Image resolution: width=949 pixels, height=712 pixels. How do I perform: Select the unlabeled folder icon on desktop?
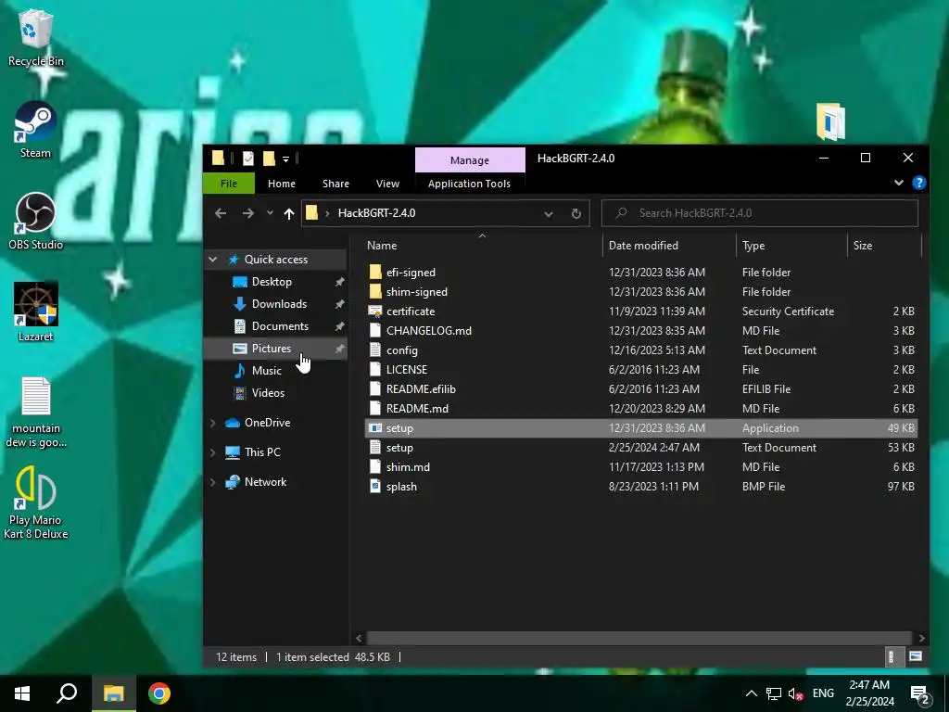point(830,121)
